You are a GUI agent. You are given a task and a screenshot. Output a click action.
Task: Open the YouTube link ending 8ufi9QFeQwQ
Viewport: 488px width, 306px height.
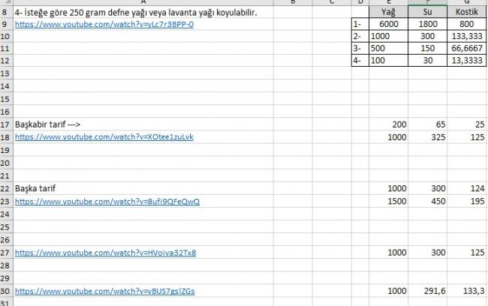(x=107, y=201)
